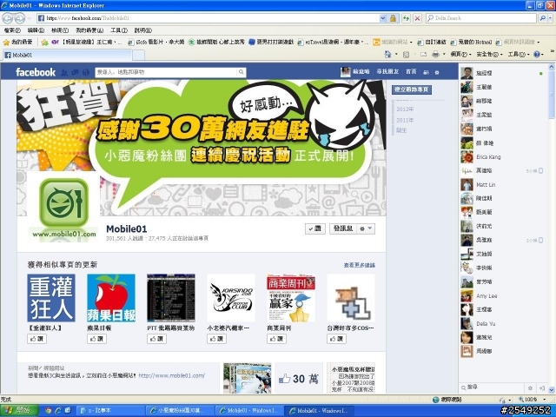Click the refresh page icon
Screen dimensions: 556x417
coord(406,18)
